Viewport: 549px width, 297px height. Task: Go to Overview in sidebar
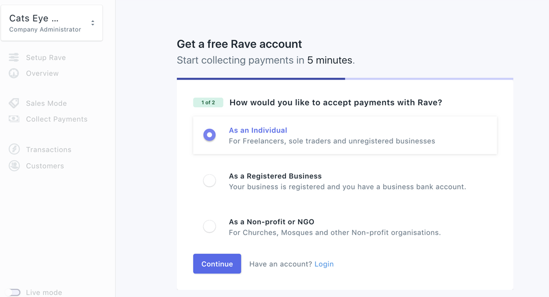[x=42, y=73]
